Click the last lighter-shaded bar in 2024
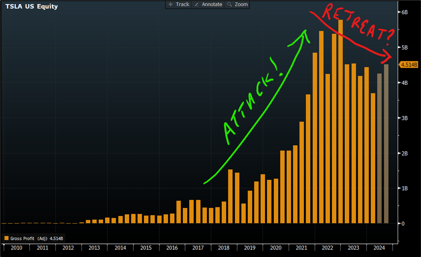The width and height of the screenshot is (421, 257). click(386, 144)
